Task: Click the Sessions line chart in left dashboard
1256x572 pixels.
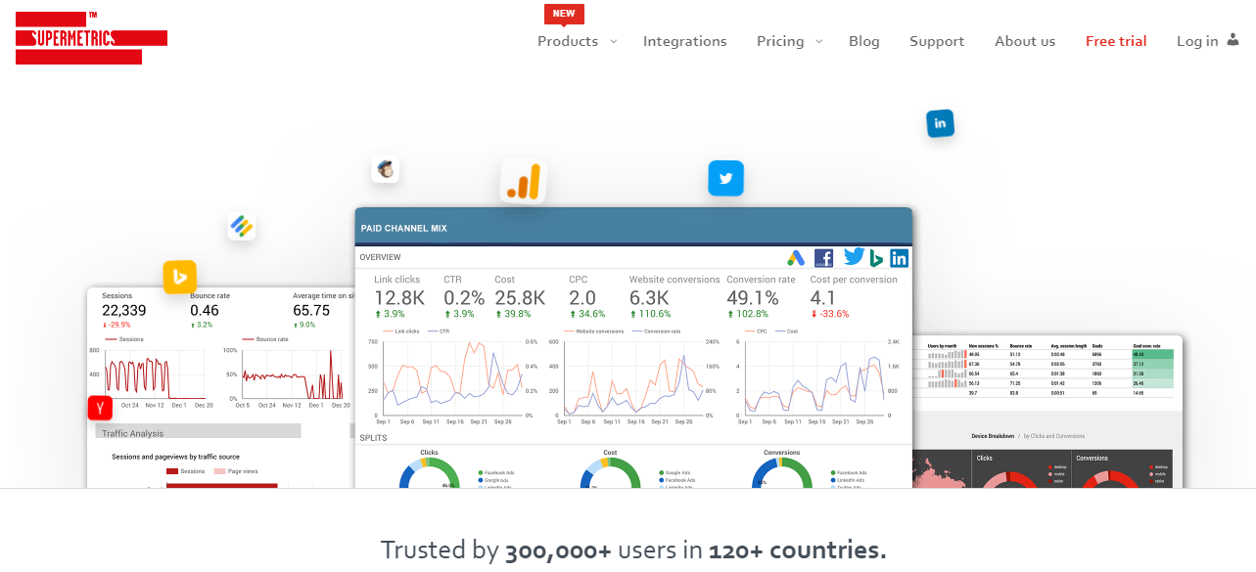Action: click(152, 374)
